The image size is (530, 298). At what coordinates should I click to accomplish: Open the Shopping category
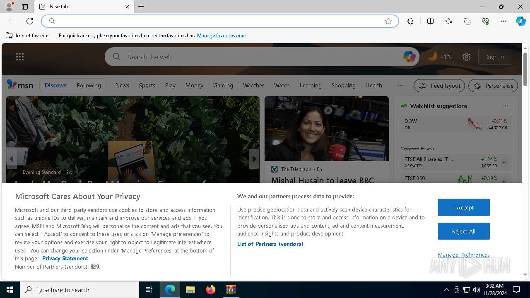[343, 85]
